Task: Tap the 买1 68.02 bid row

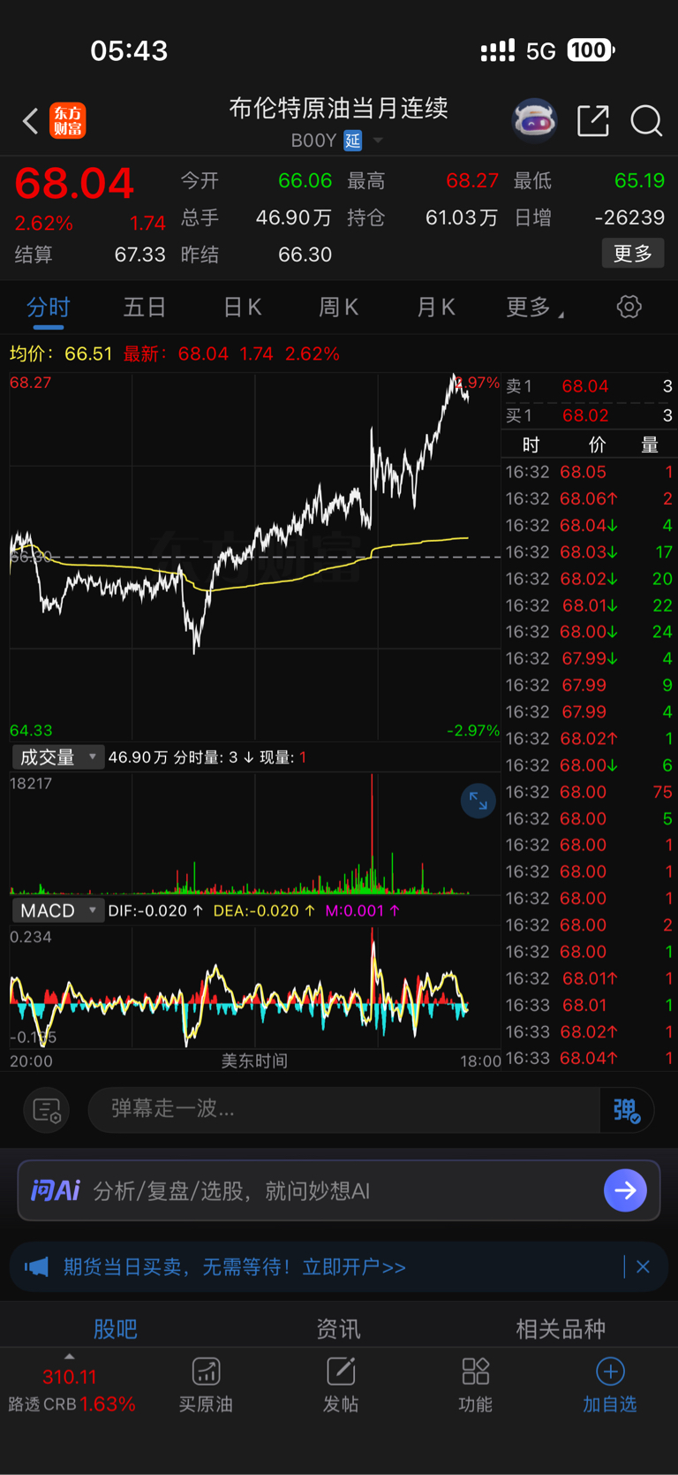Action: coord(589,415)
